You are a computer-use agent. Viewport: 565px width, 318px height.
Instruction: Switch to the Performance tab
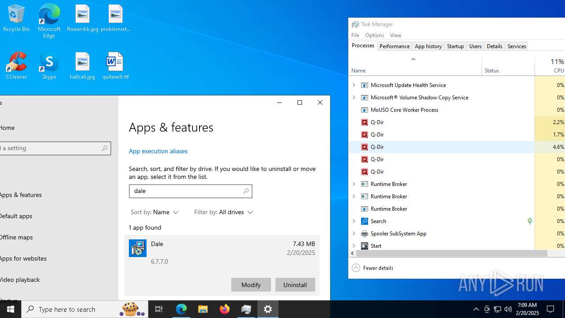pyautogui.click(x=395, y=46)
